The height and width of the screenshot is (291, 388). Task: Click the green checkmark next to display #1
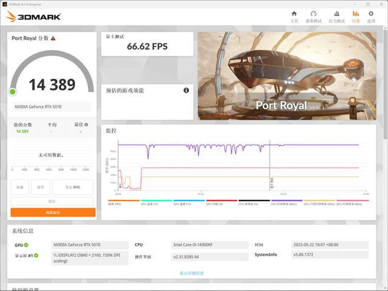[x=36, y=255]
